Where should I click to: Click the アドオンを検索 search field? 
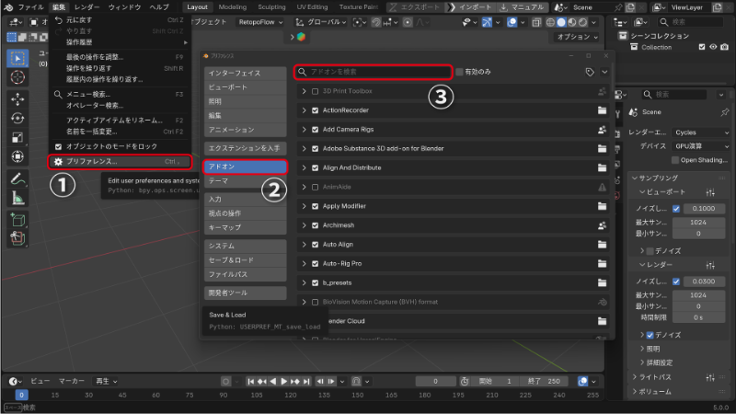pos(377,71)
